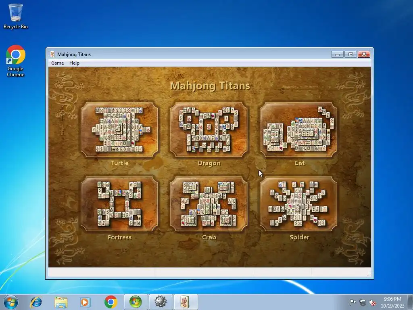This screenshot has width=413, height=310.
Task: Select the Crab tile layout
Action: coord(209,204)
